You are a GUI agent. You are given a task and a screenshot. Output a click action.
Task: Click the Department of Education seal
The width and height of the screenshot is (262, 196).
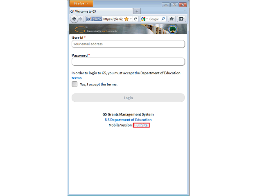click(x=173, y=29)
